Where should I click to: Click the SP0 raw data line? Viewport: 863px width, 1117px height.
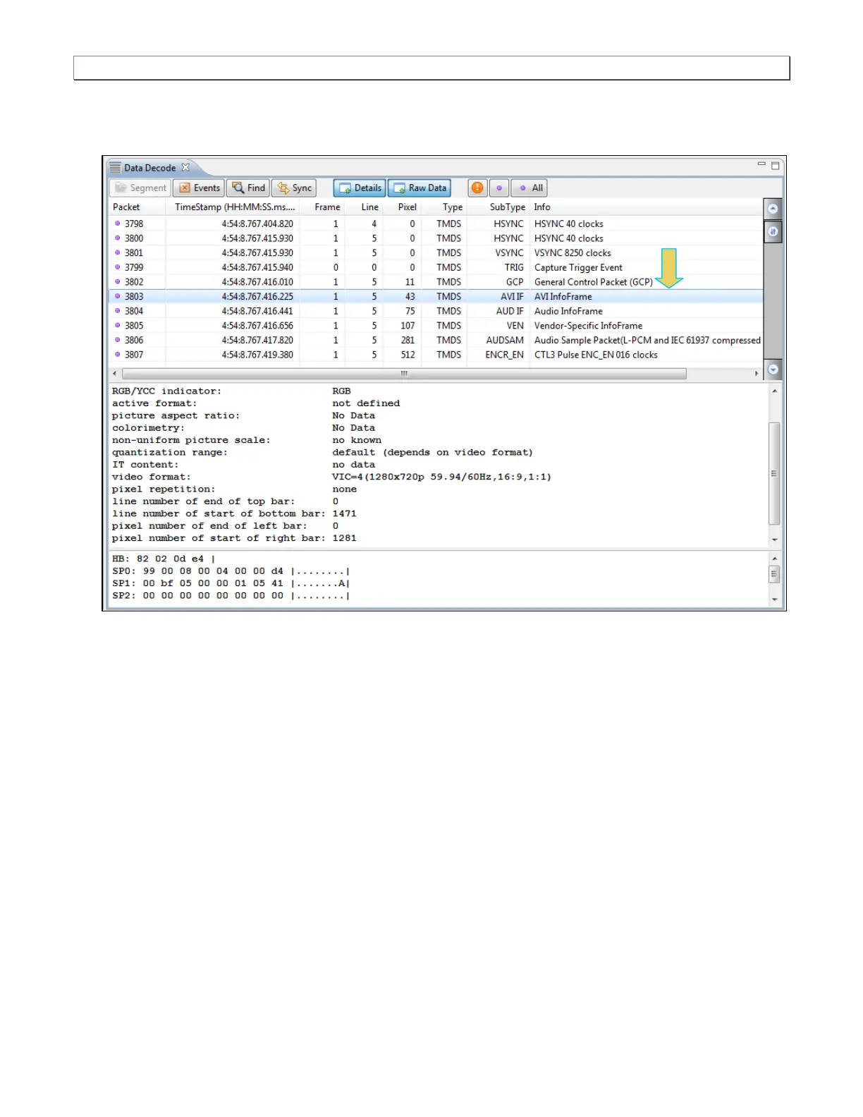click(231, 572)
